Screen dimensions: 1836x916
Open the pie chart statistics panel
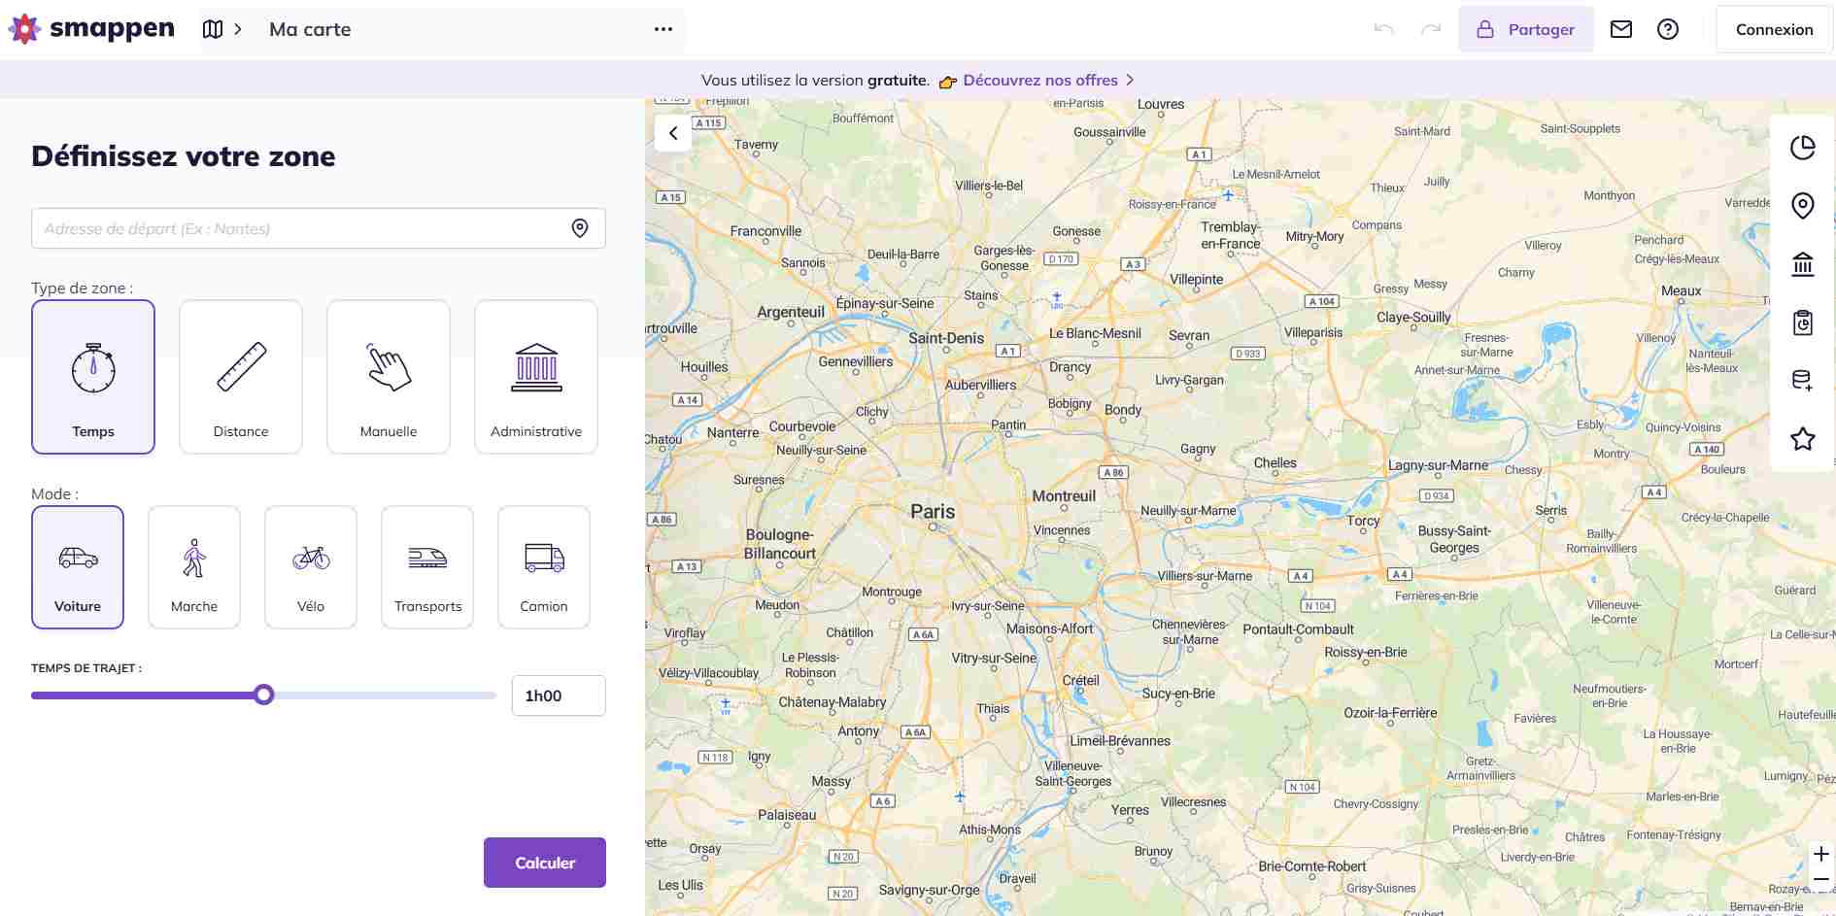point(1802,148)
